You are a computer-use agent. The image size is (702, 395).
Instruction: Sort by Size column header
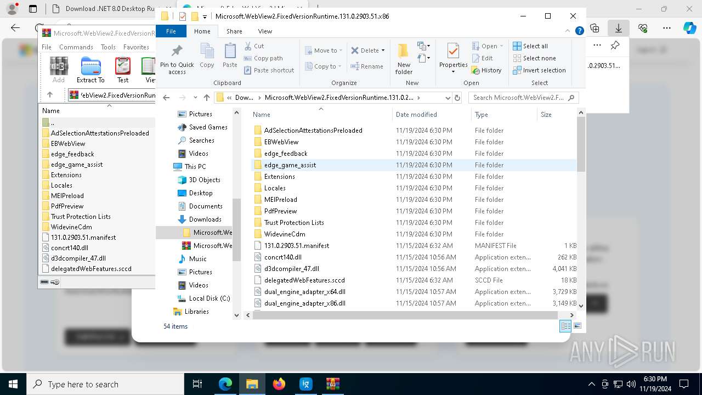[556, 115]
